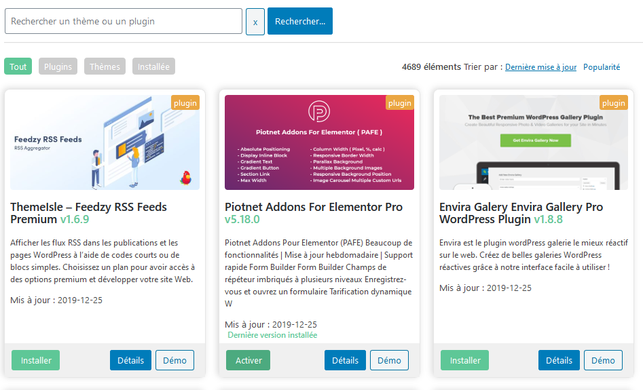Click plugin badge on Envira Gallery card
Screen dimensions: 643x390
pyautogui.click(x=614, y=103)
